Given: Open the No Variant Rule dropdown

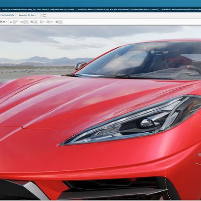Looking at the screenshot, I should pyautogui.click(x=8, y=15).
